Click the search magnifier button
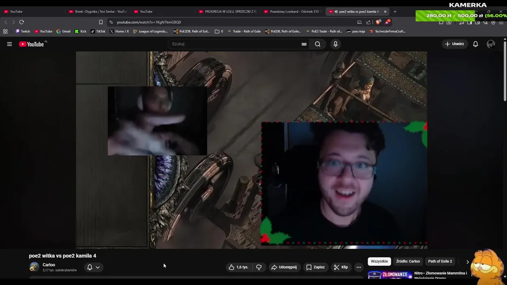Viewport: 507px width, 285px height. 318,44
